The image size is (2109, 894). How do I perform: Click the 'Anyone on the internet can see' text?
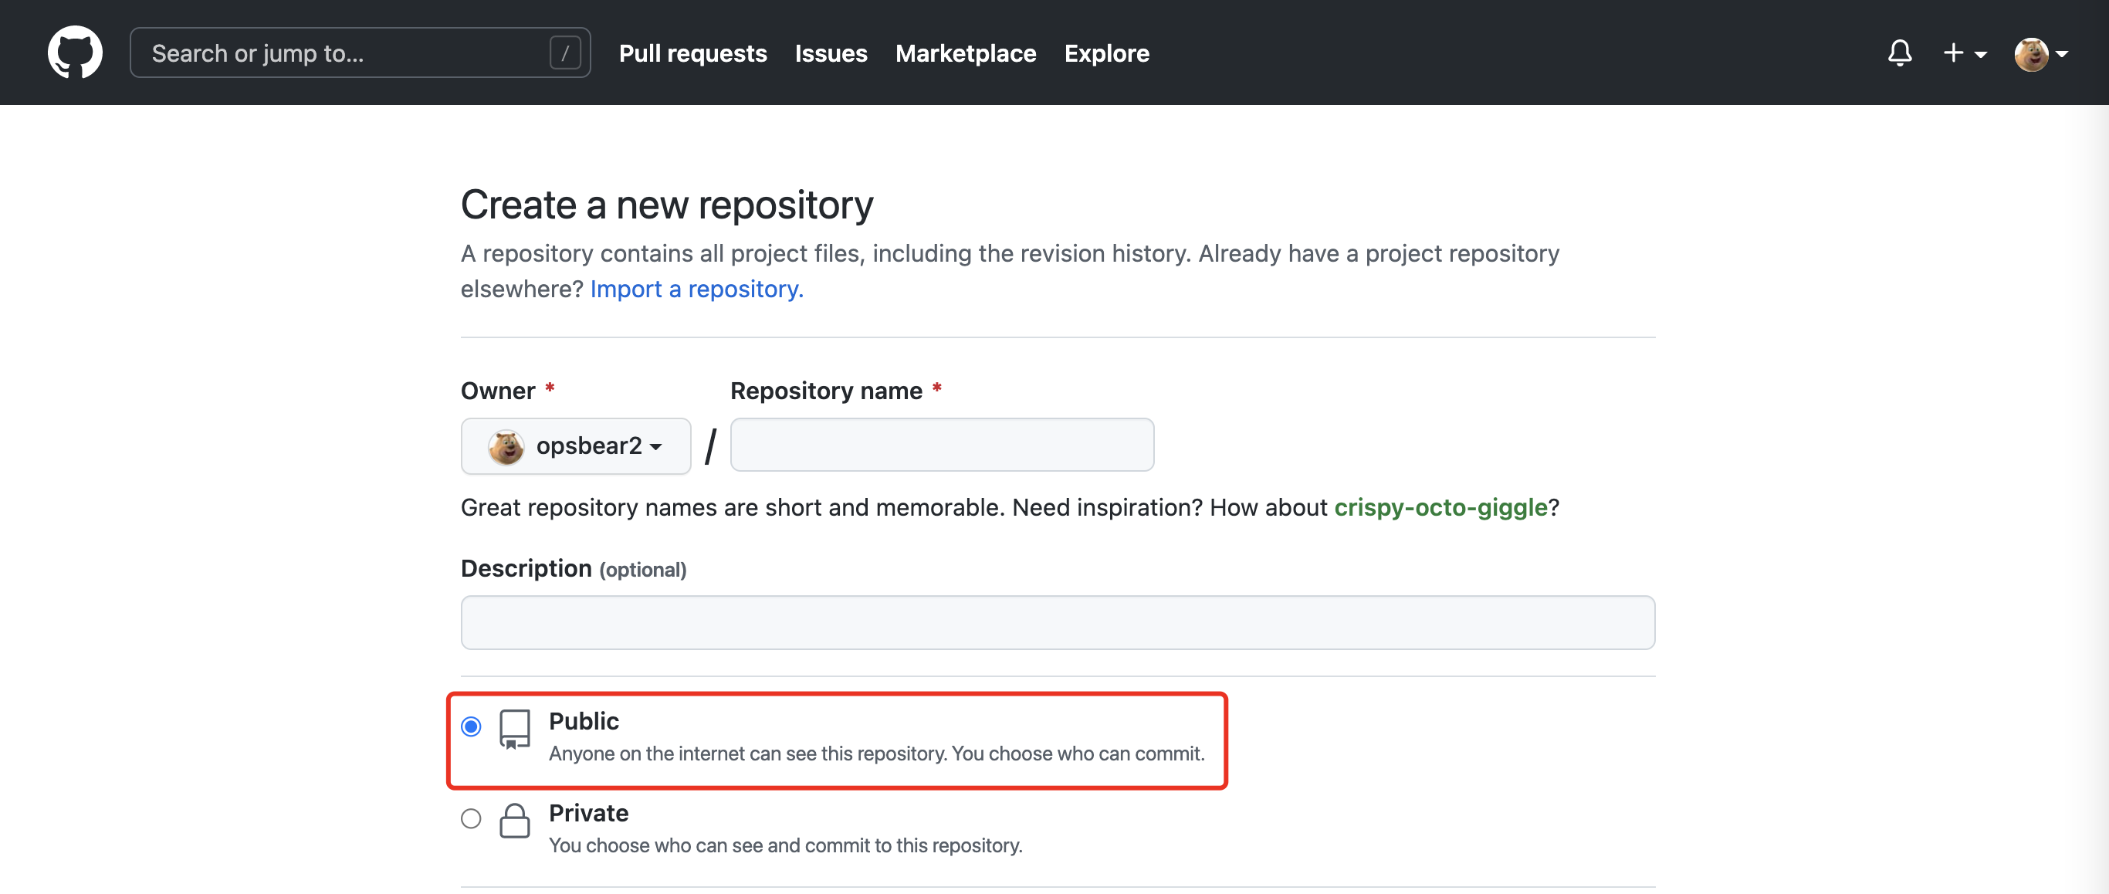pyautogui.click(x=876, y=753)
